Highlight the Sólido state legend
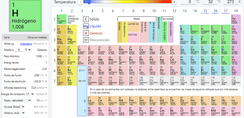This screenshot has height=118, width=244. (x=91, y=19)
